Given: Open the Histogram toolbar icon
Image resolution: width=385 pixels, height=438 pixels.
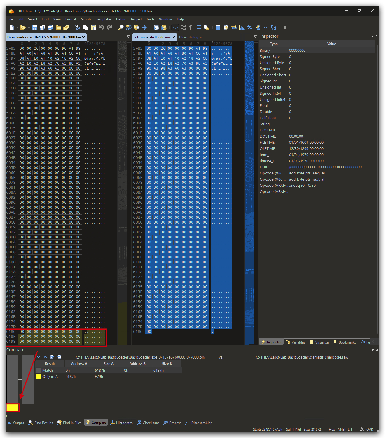Looking at the screenshot, I should coord(242,27).
